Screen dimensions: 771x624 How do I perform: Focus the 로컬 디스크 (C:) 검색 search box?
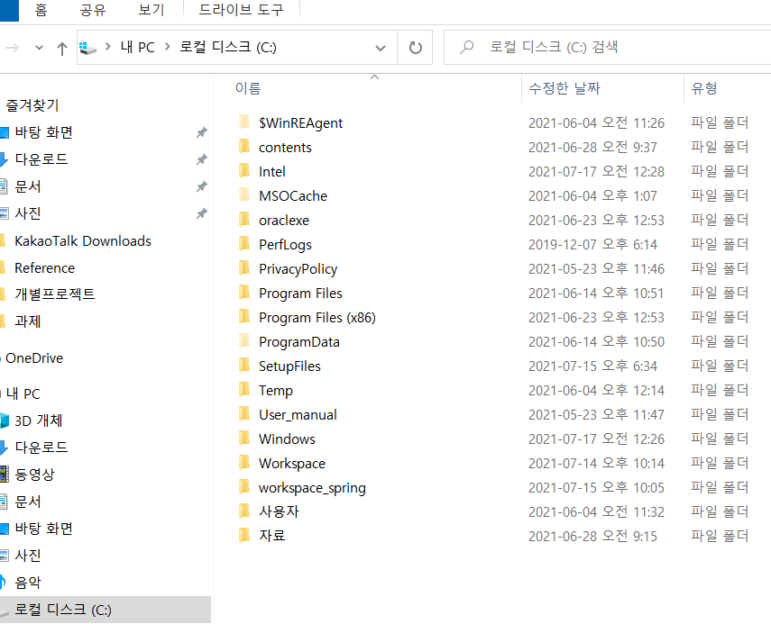click(x=607, y=47)
